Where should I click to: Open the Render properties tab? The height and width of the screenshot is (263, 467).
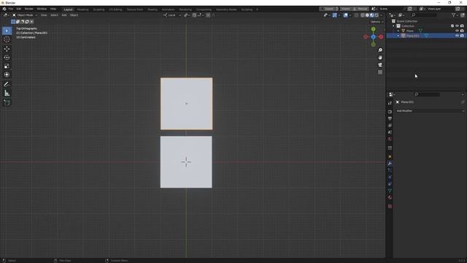point(390,112)
